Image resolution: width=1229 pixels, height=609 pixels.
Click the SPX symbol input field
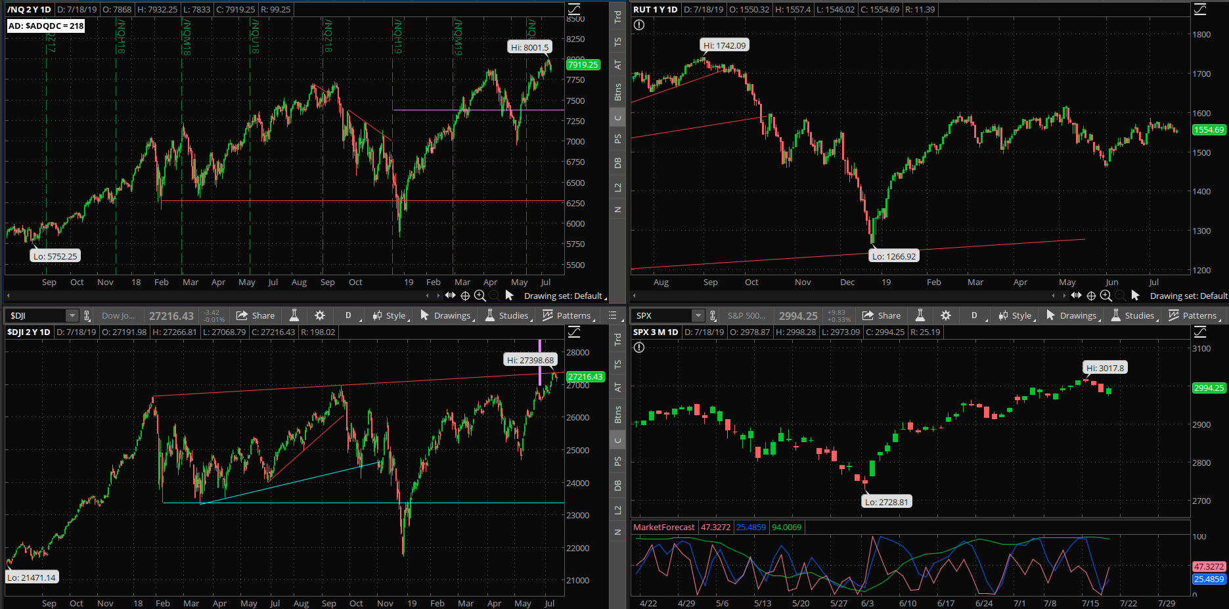tap(663, 316)
